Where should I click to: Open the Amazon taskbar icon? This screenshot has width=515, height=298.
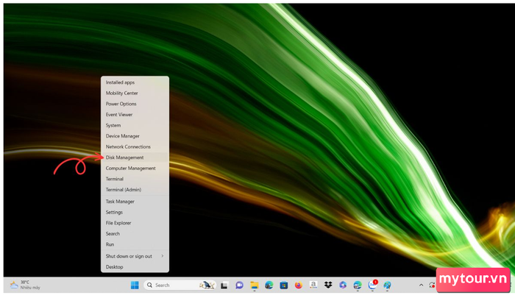(313, 285)
